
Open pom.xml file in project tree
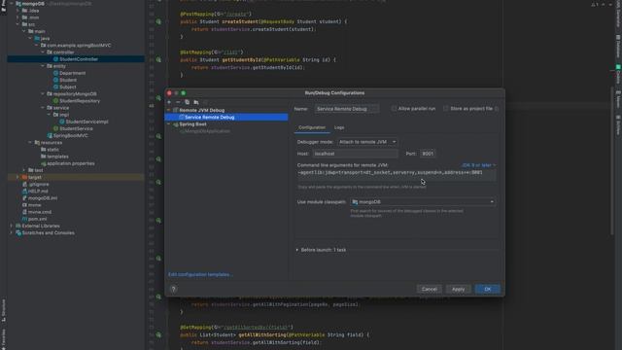click(37, 219)
